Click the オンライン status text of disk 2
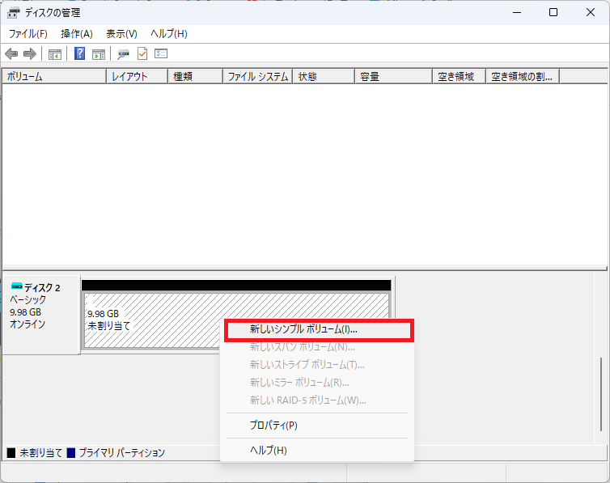 pyautogui.click(x=28, y=324)
